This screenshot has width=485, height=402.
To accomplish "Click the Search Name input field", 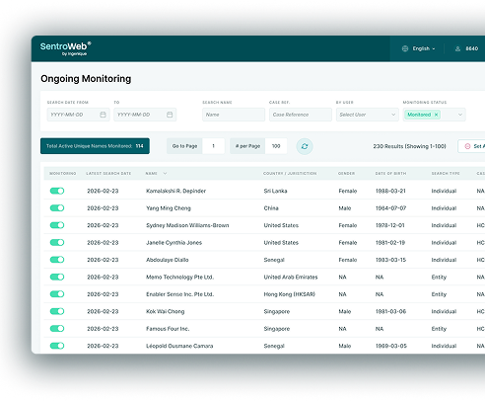I will [x=234, y=115].
